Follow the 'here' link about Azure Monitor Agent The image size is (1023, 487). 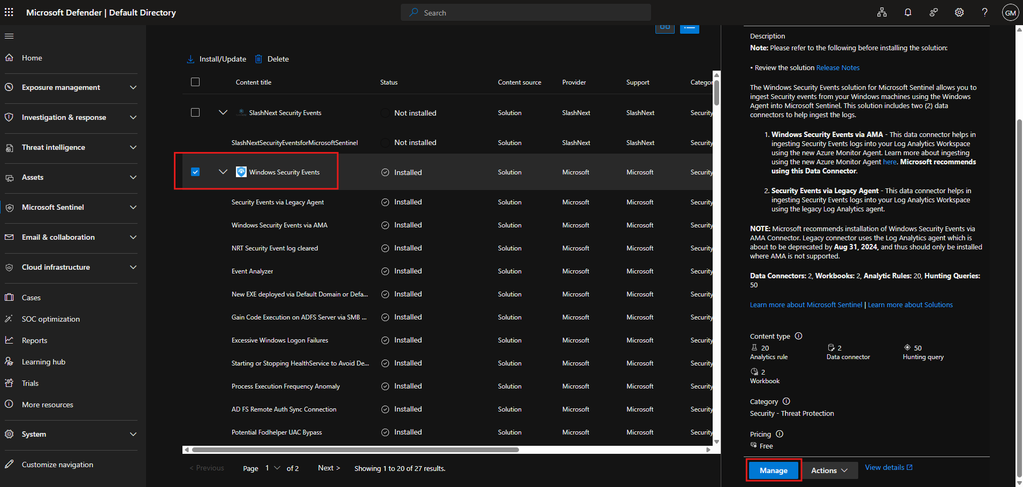pos(889,162)
